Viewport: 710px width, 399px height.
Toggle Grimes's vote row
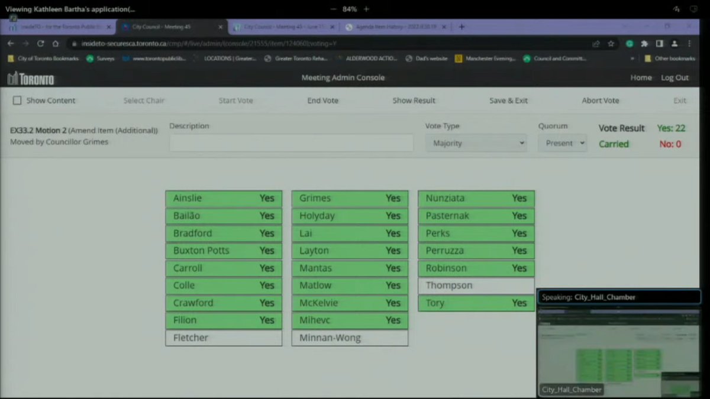pos(350,199)
